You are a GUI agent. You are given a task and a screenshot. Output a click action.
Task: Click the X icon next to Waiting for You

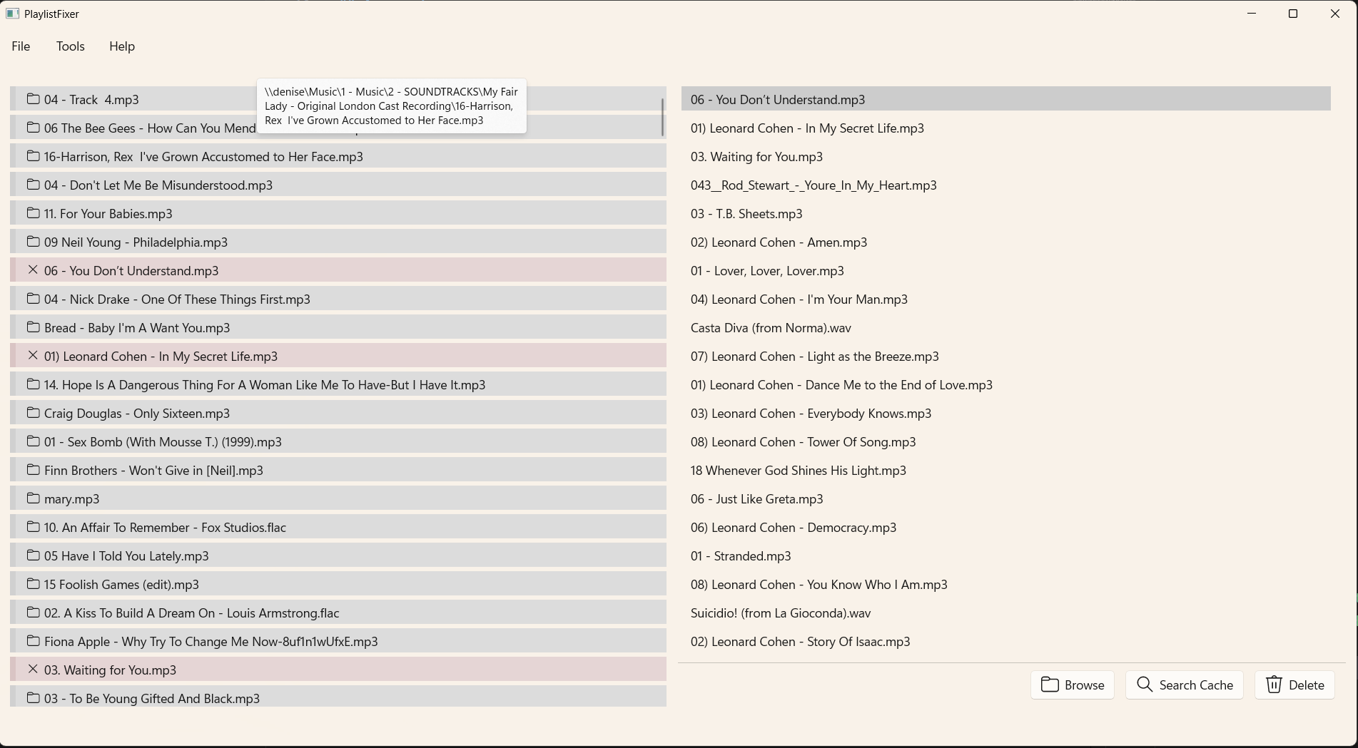click(33, 670)
